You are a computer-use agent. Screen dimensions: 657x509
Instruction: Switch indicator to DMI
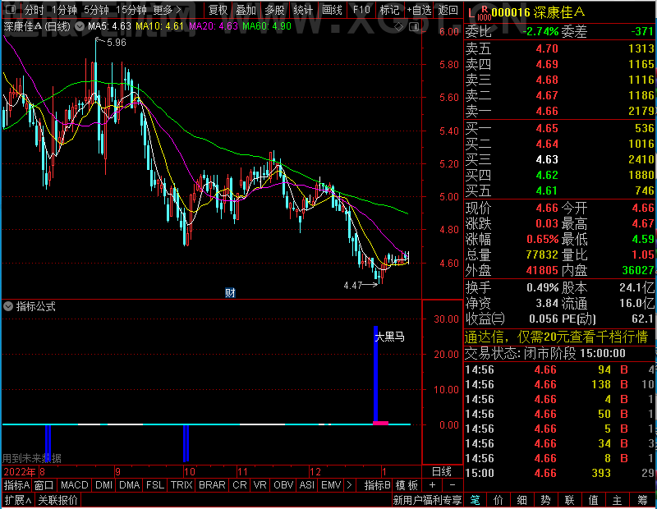click(103, 485)
